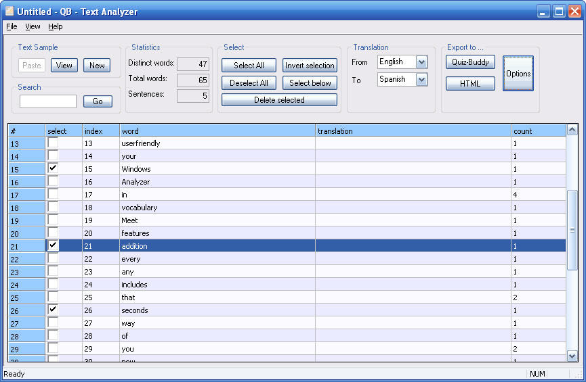This screenshot has height=382, width=586.
Task: Click the translation column header
Action: tap(413, 130)
